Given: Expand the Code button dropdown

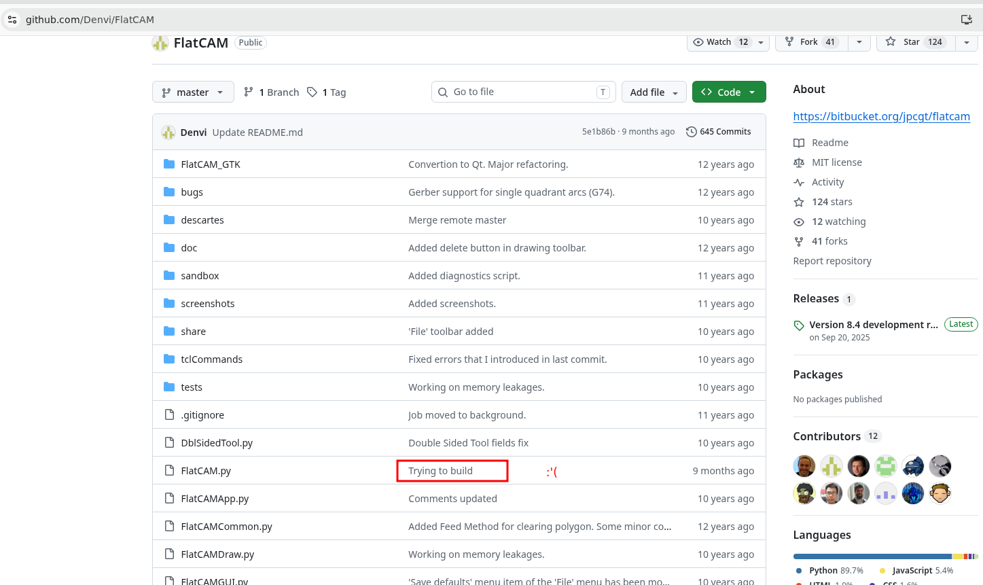Looking at the screenshot, I should [x=752, y=92].
